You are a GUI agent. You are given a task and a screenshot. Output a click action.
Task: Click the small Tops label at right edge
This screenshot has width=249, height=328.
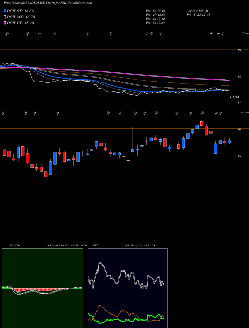click(245, 33)
